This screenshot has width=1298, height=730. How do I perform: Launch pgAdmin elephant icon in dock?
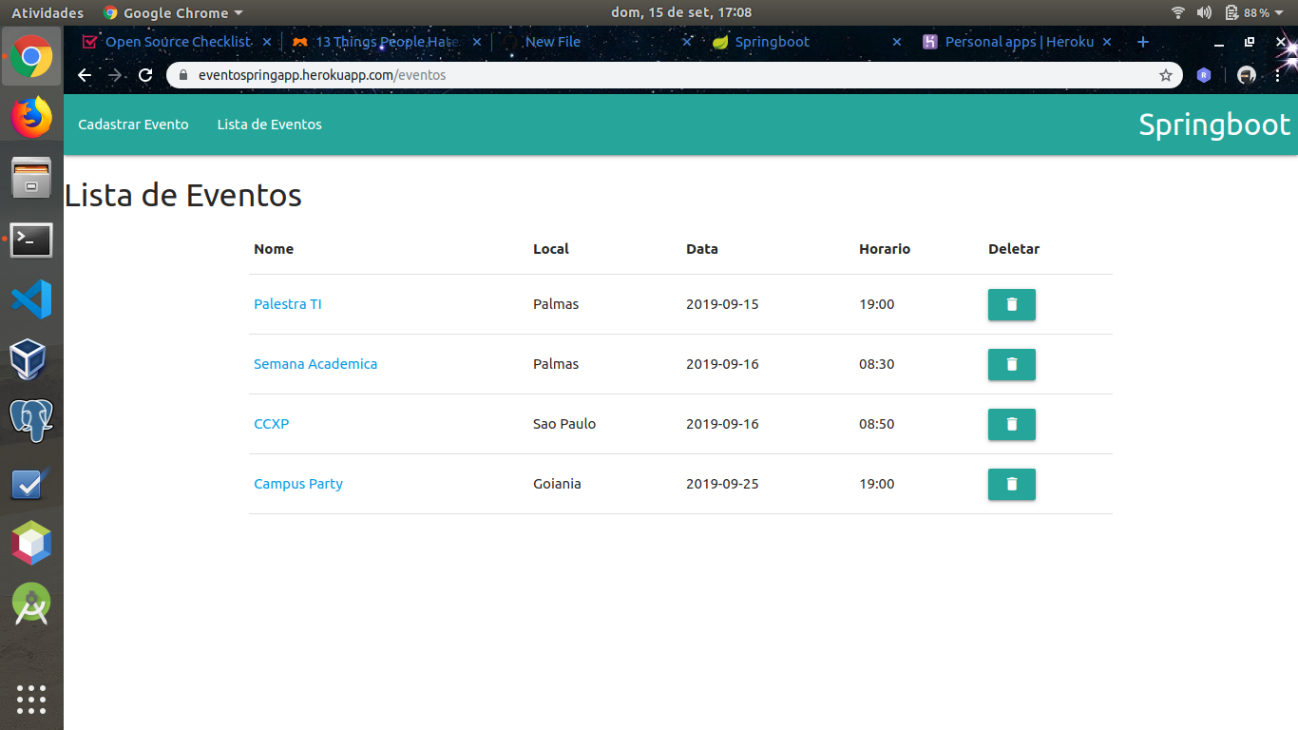31,421
